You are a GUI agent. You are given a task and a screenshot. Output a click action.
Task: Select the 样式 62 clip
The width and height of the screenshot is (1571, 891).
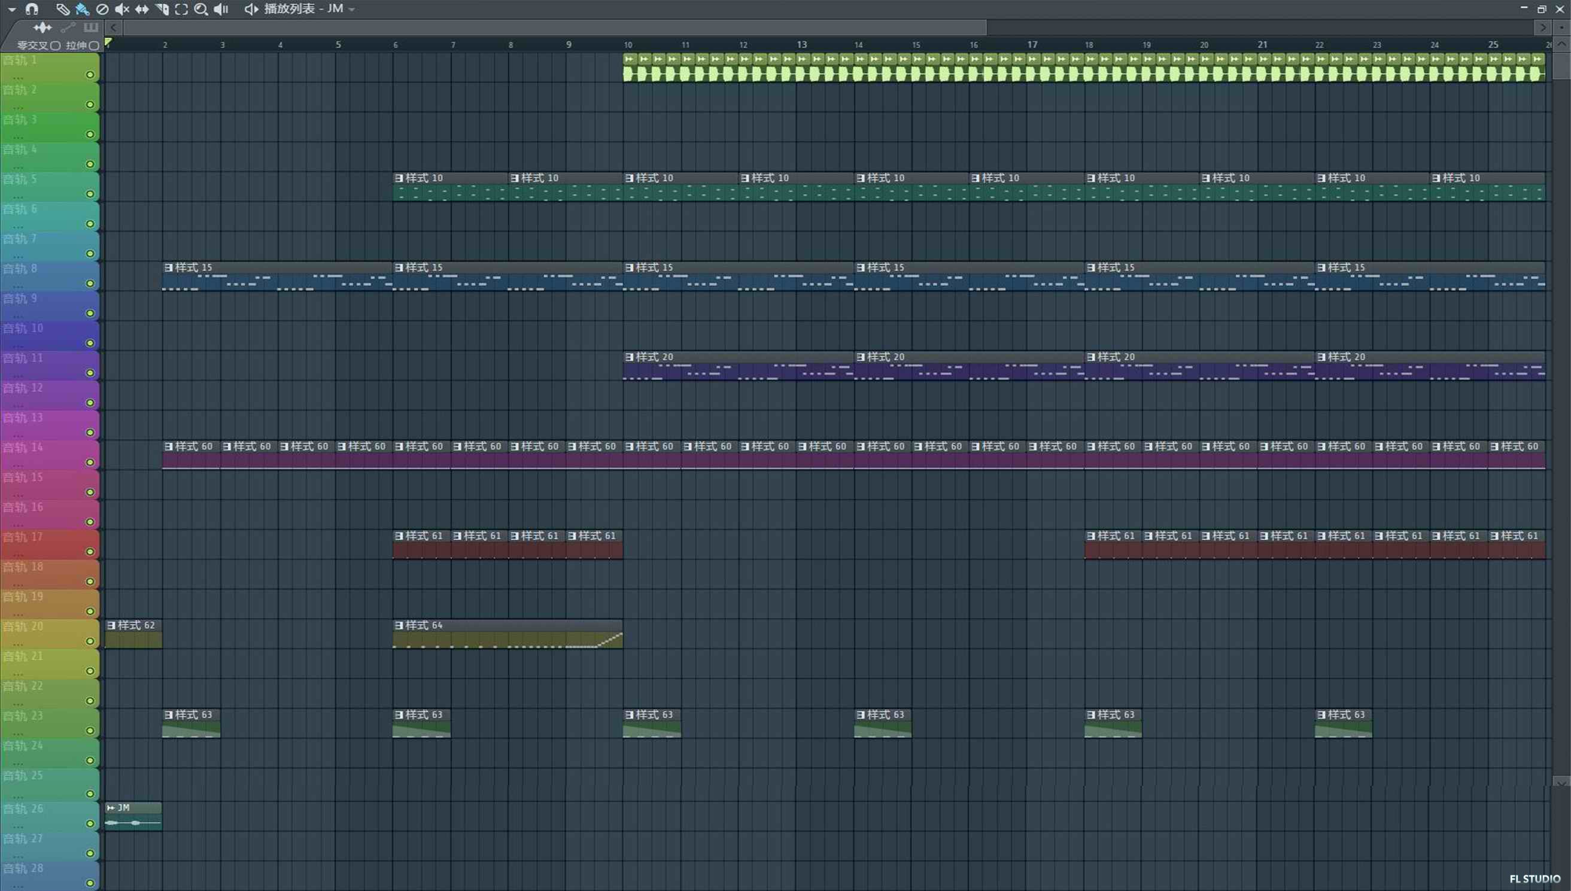tap(133, 633)
